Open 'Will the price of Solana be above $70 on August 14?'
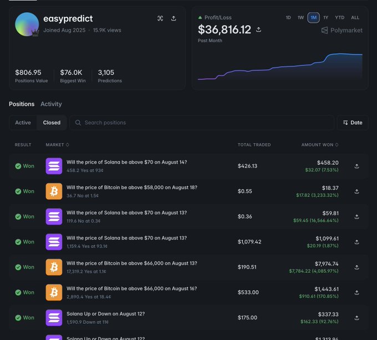Viewport: 377px width, 340px height. [x=127, y=162]
